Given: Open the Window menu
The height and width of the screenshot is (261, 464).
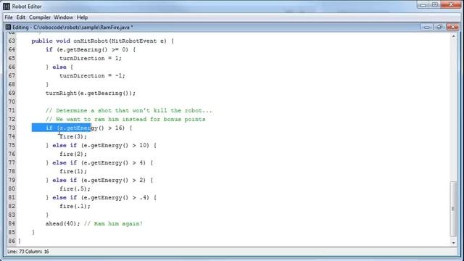Looking at the screenshot, I should pyautogui.click(x=63, y=17).
